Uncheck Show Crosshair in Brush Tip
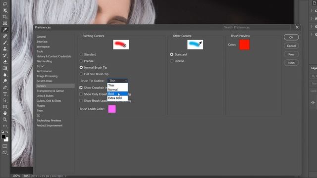The width and height of the screenshot is (317, 178). tap(81, 88)
